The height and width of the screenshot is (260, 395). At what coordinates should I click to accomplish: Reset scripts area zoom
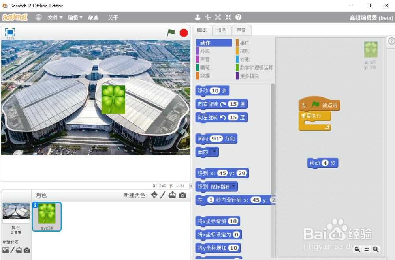367,249
